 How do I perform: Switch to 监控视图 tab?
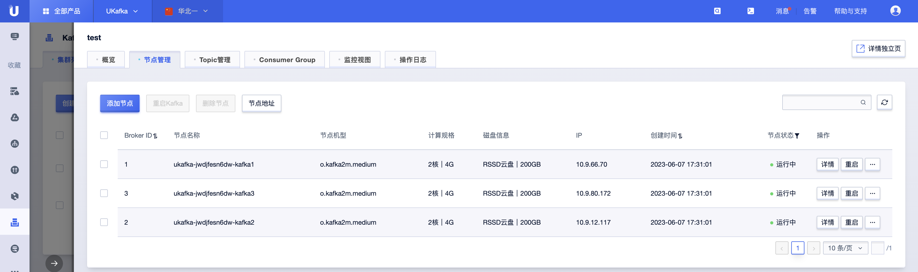(355, 60)
